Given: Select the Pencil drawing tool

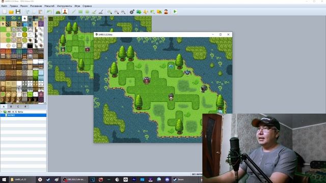Looking at the screenshot, I should [x=73, y=12].
